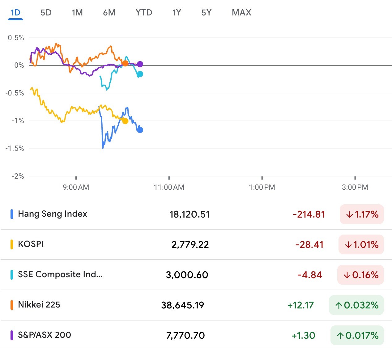Open the 5Y time range tab
Screen dimensions: 392x348
[206, 13]
